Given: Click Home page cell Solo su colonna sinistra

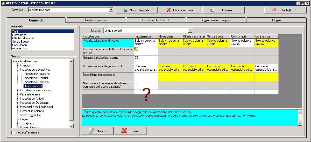Looking at the screenshot, I should pos(170,42).
